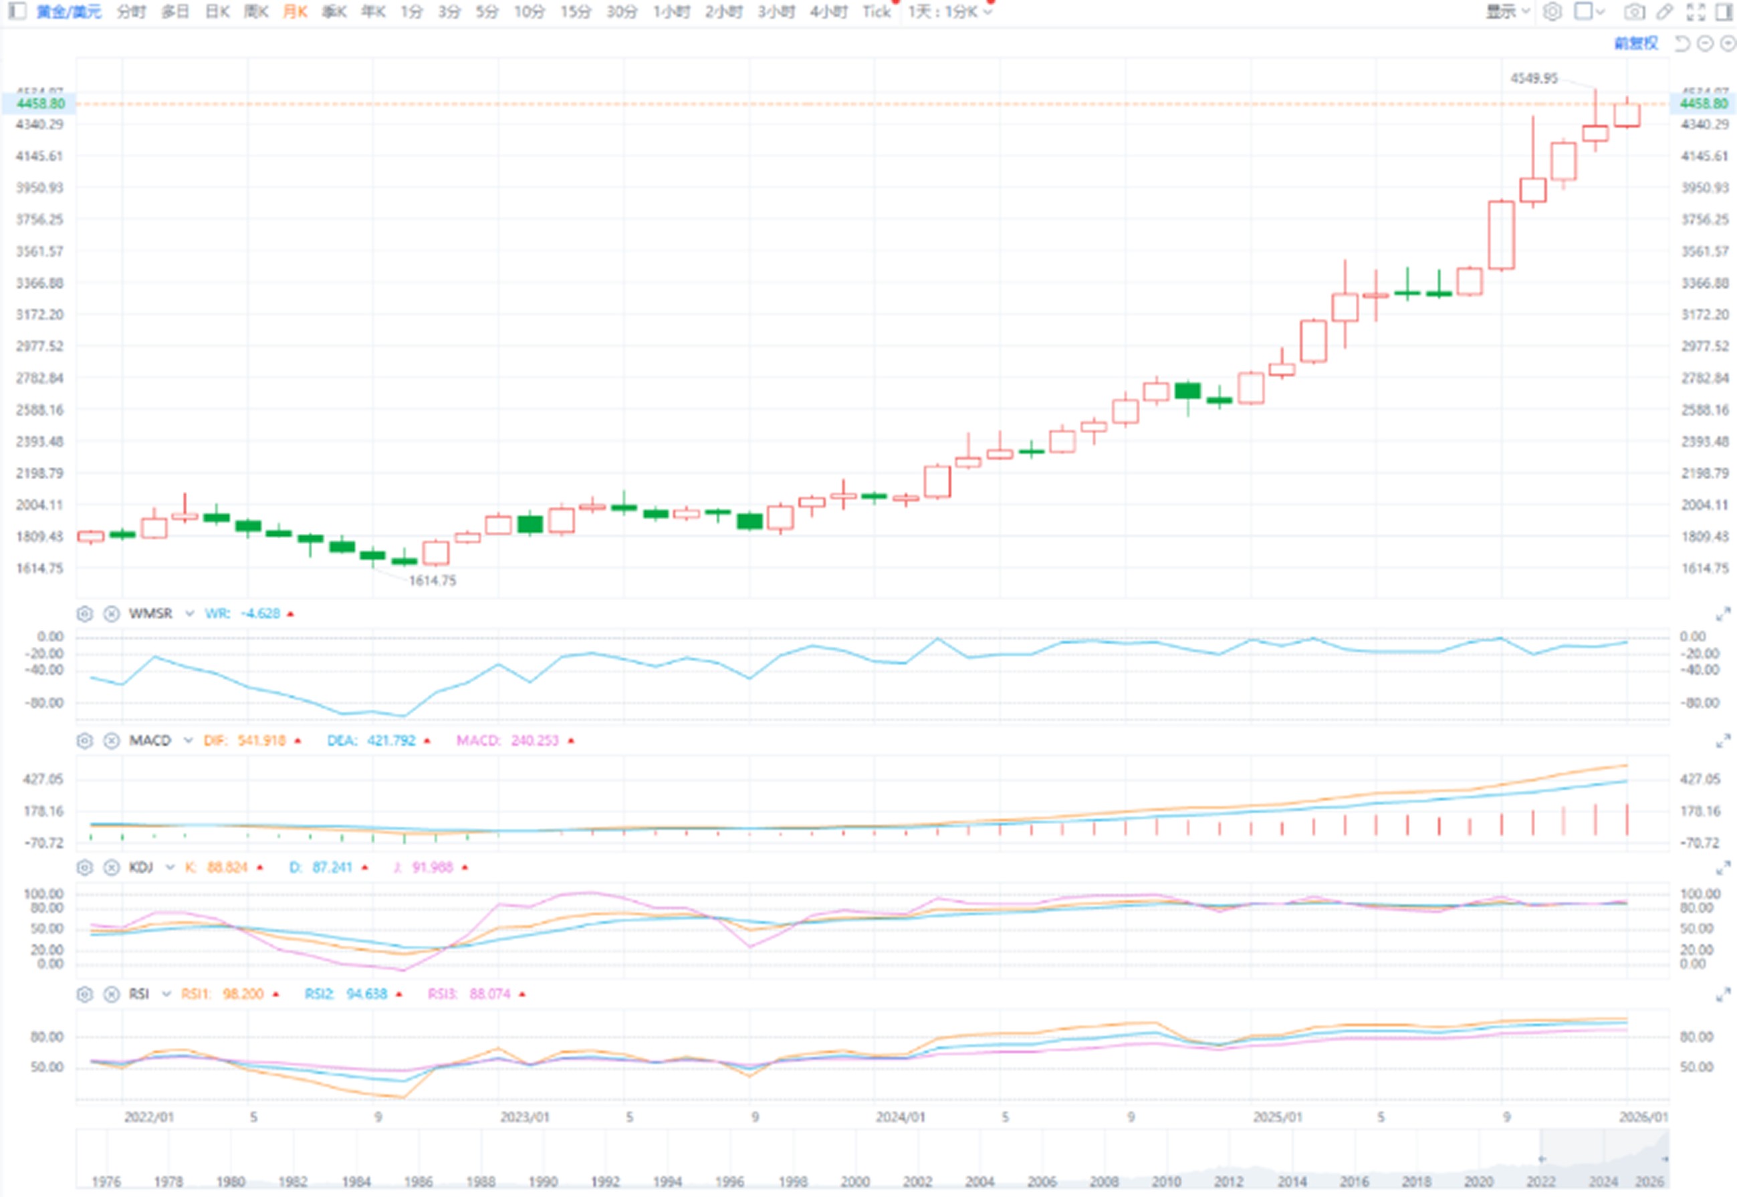Switch to the 日K daily candle view
The height and width of the screenshot is (1197, 1737).
pos(216,11)
